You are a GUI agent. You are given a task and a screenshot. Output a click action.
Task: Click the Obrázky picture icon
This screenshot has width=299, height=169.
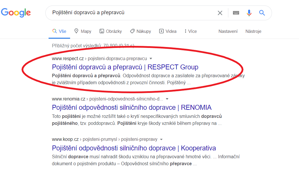(102, 31)
